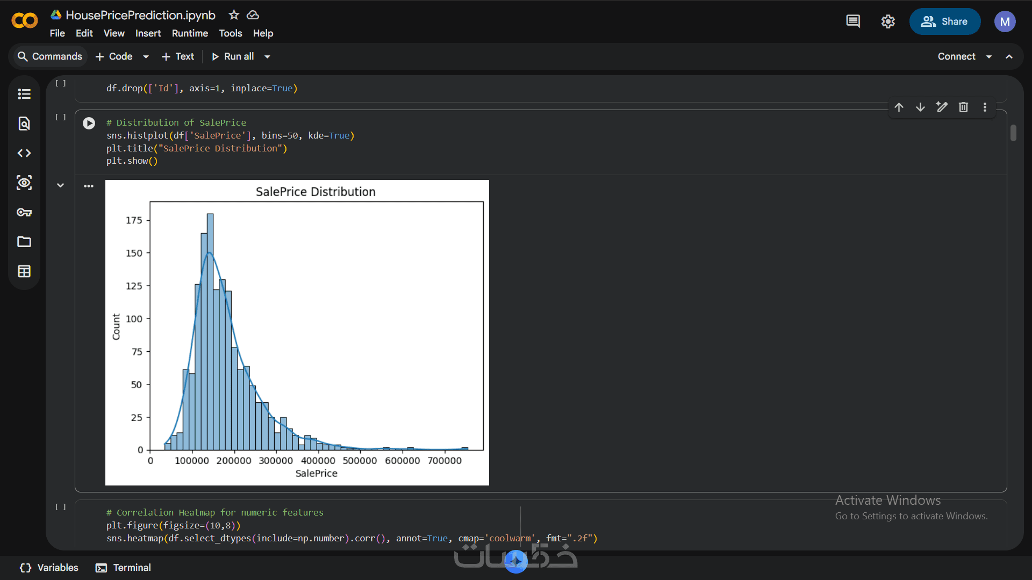Open the Data table explorer icon
The height and width of the screenshot is (580, 1032).
coord(24,271)
